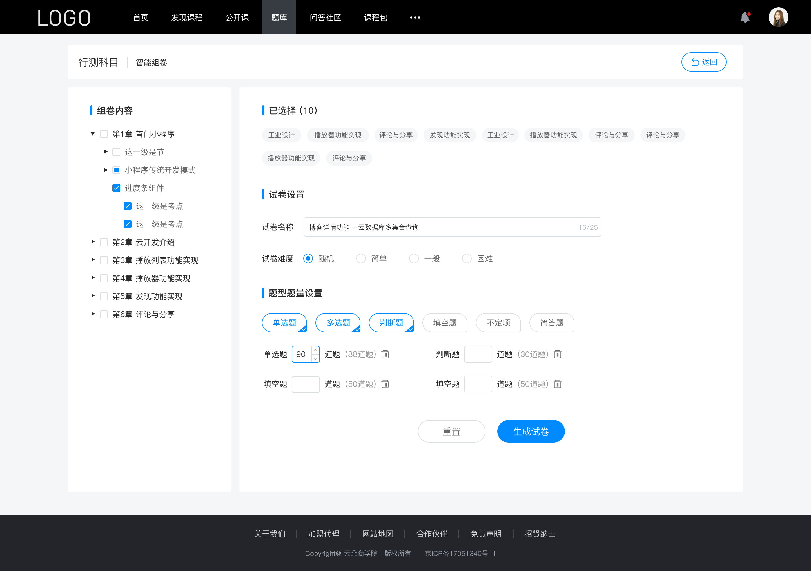
Task: Expand the 第2章 云开发介绍 chapter tree
Action: 94,242
